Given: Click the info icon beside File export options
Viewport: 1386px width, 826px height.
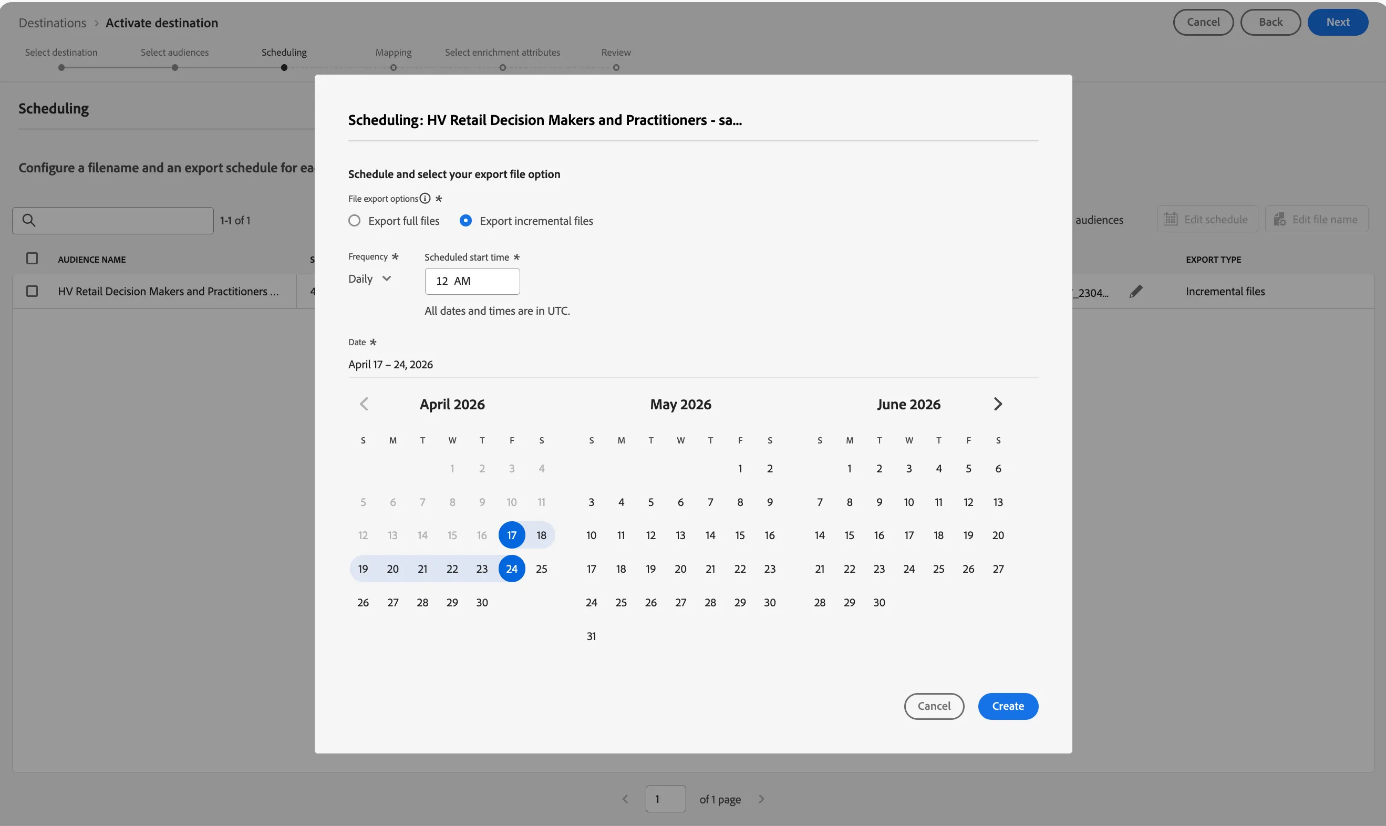Looking at the screenshot, I should [425, 199].
